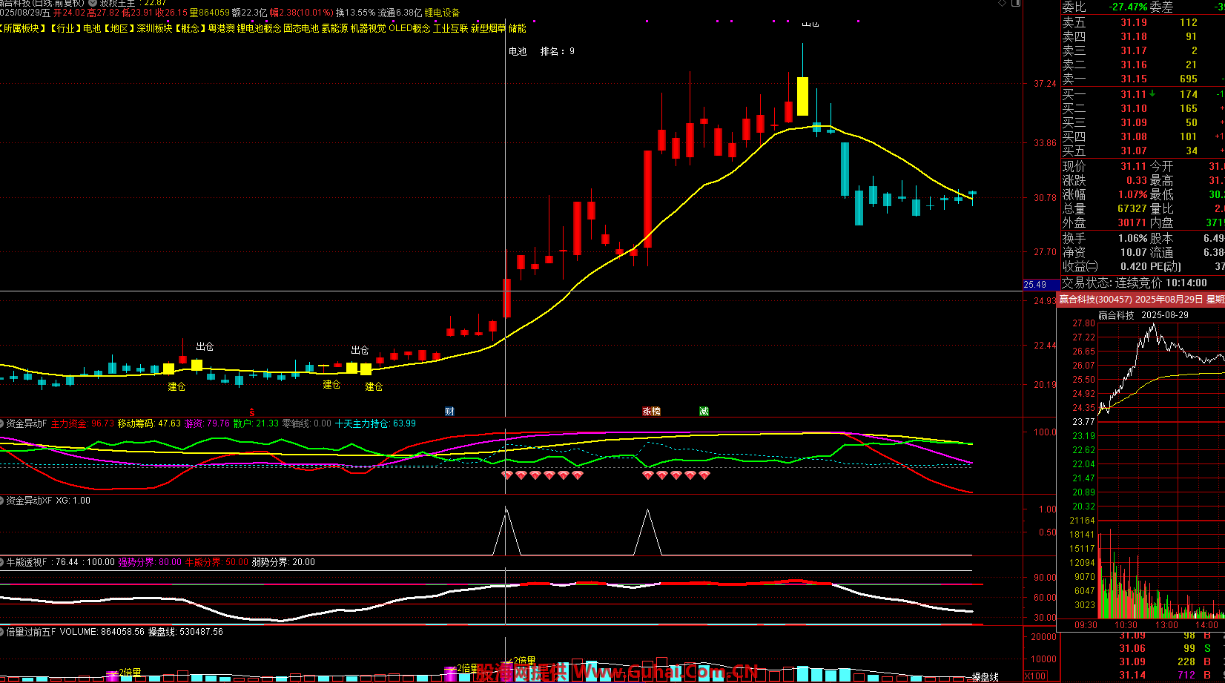Click the green 减 marker icon
The width and height of the screenshot is (1225, 683).
pos(704,412)
